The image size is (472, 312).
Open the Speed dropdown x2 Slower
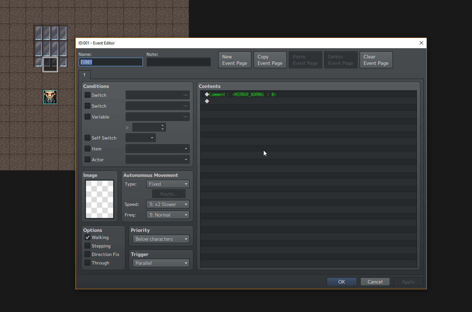point(168,204)
